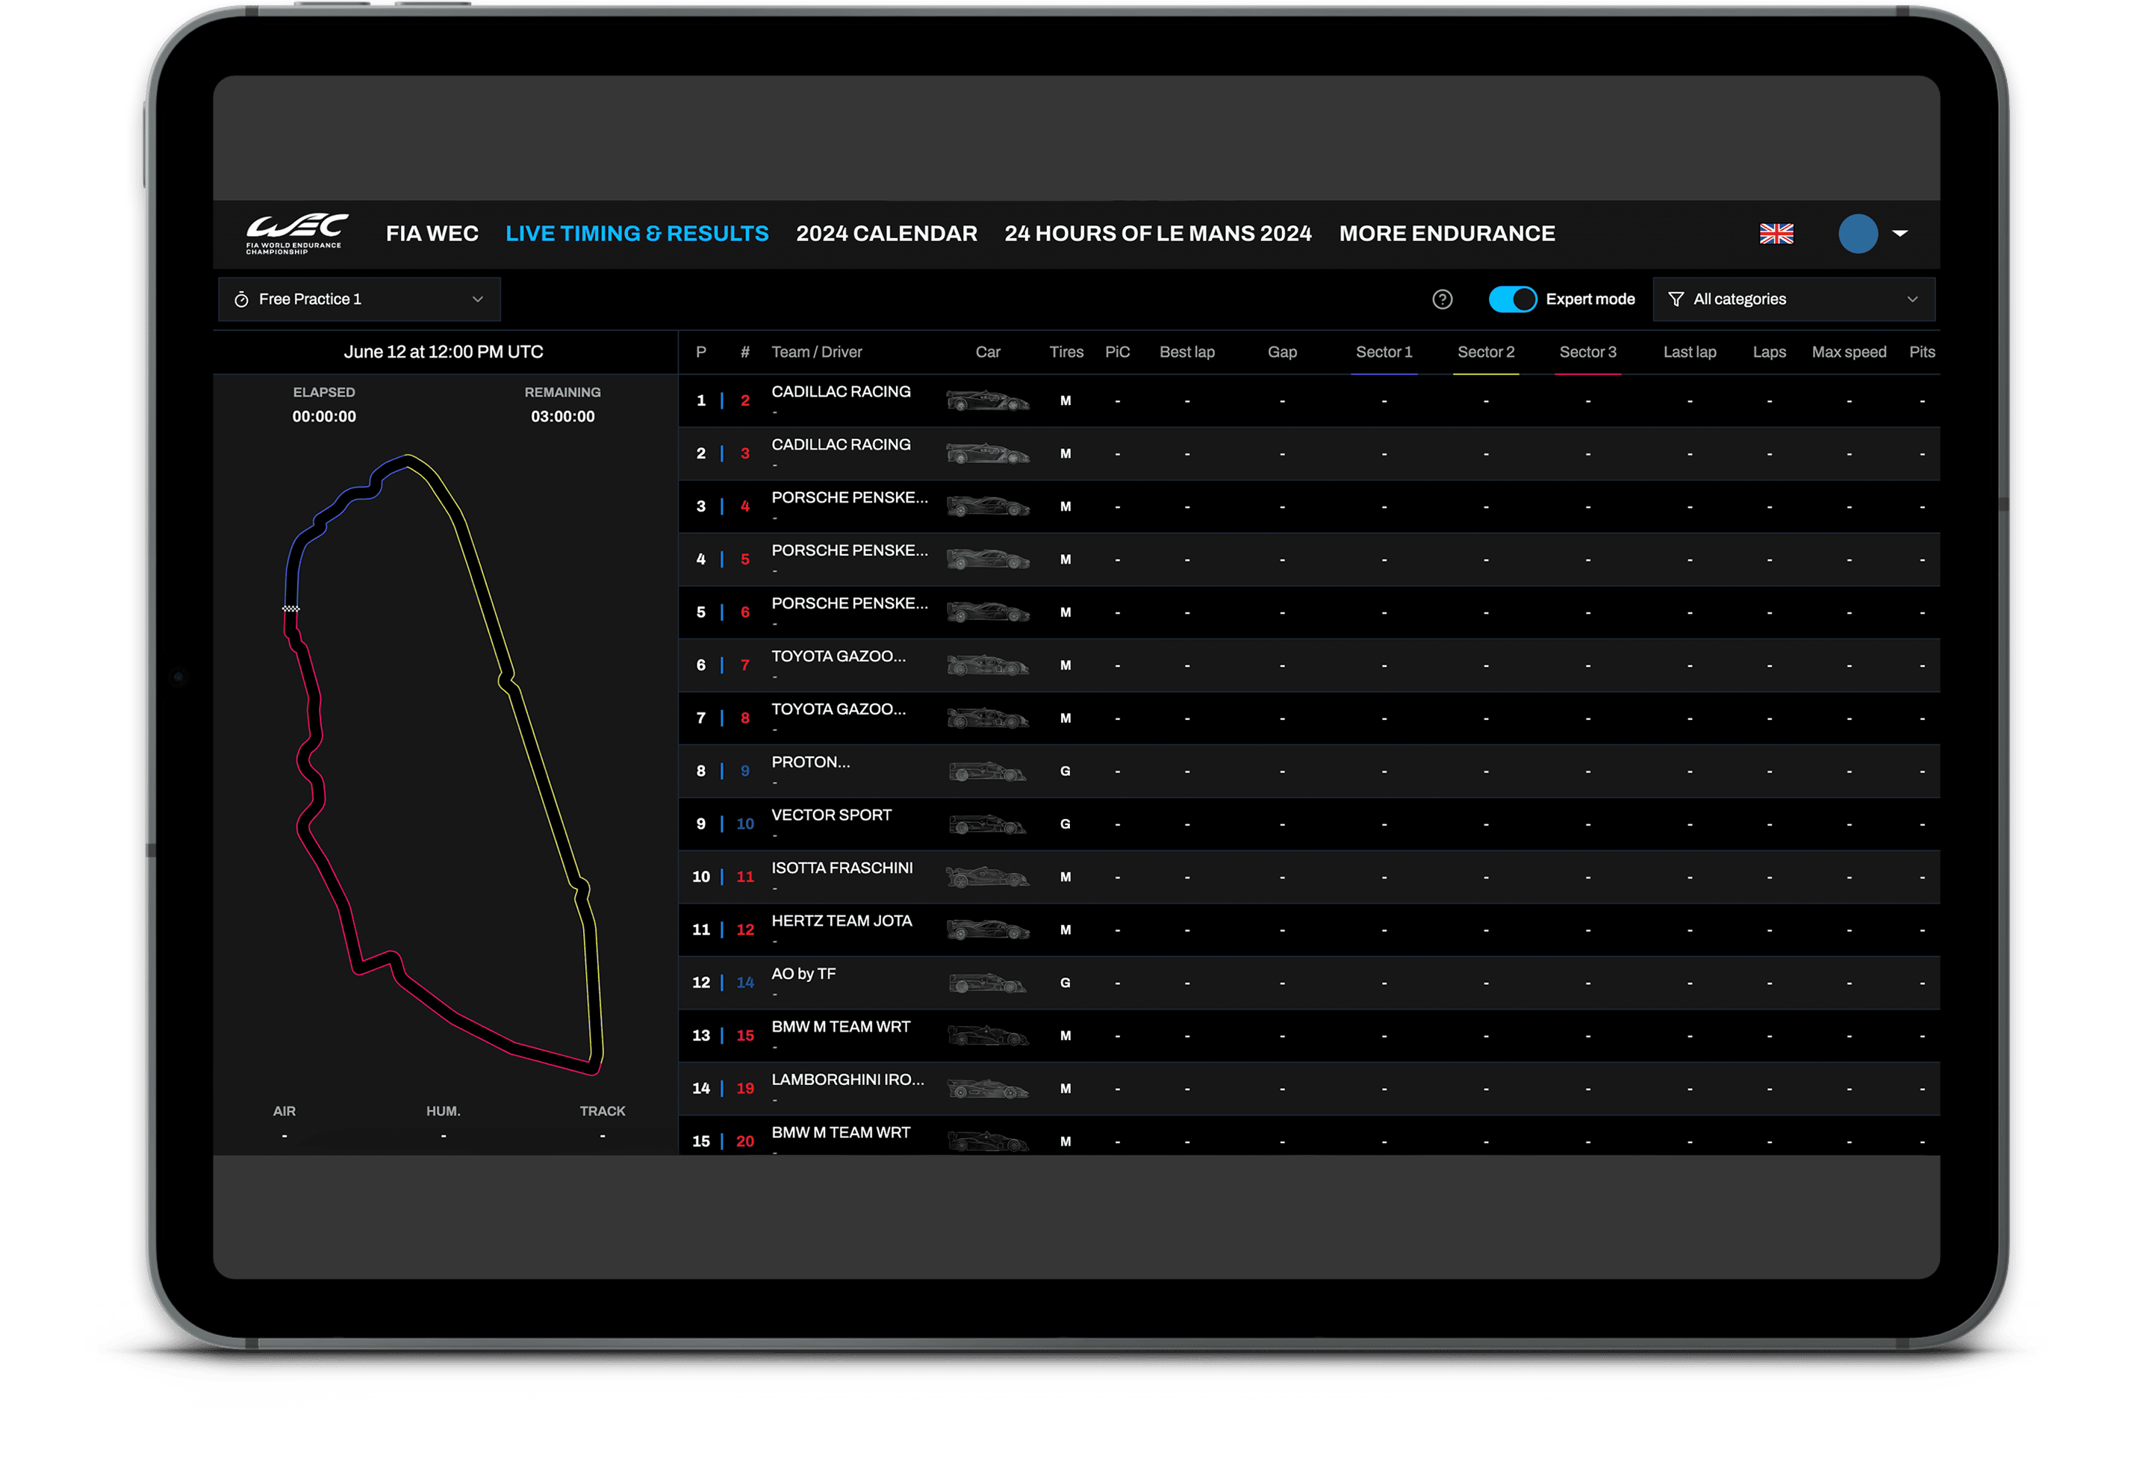The width and height of the screenshot is (2137, 1468).
Task: Click the Team / Driver column header
Action: click(817, 352)
